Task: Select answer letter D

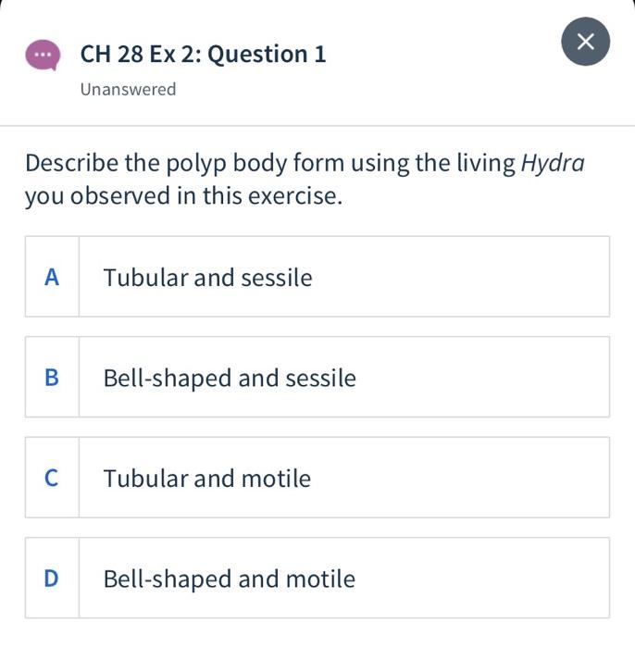Action: (52, 578)
